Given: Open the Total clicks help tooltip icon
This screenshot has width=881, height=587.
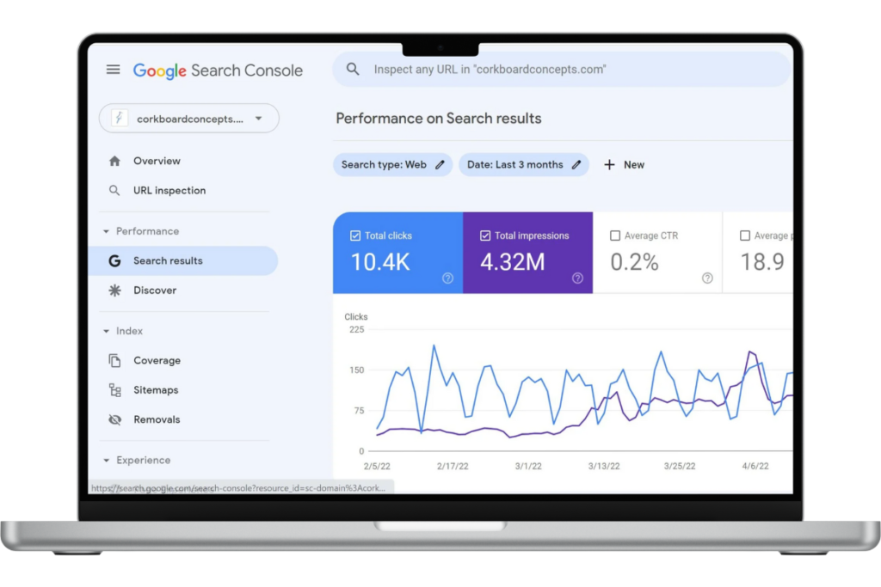Looking at the screenshot, I should click(447, 278).
